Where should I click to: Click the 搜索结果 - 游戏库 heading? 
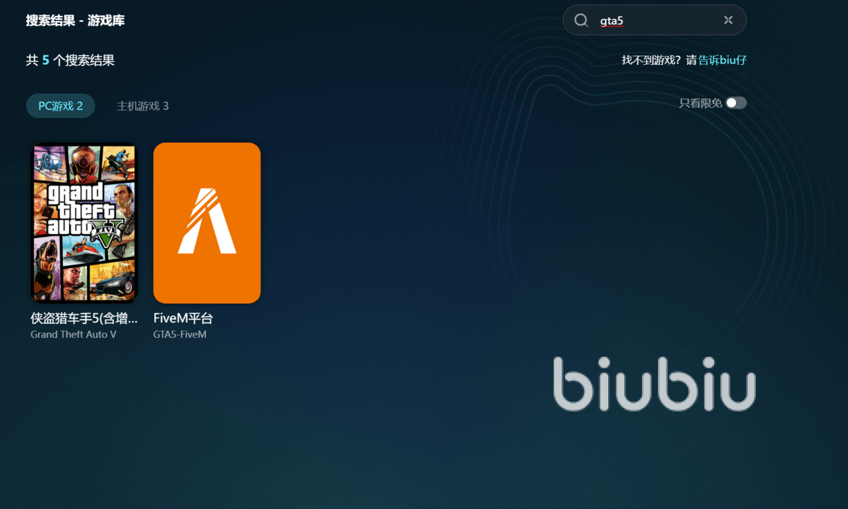75,21
